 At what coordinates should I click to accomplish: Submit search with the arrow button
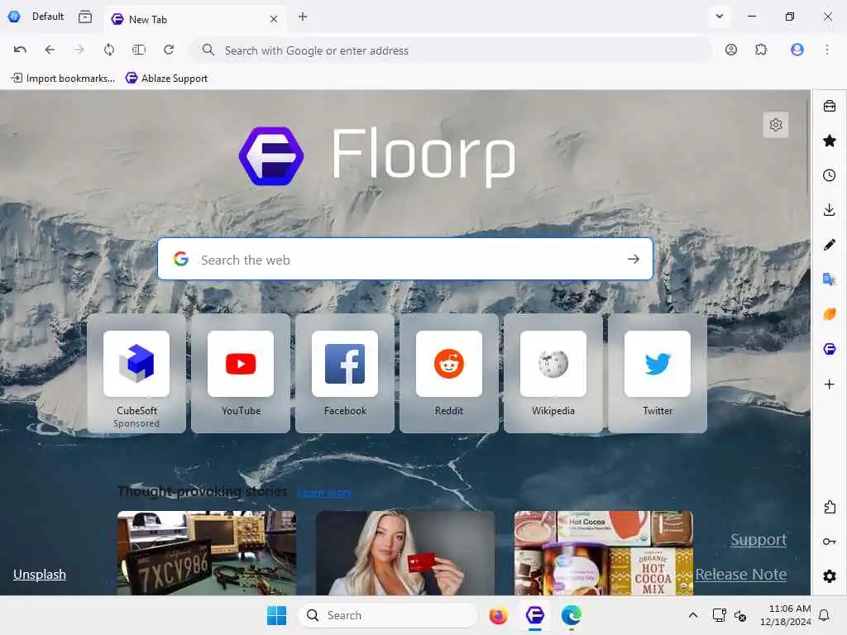[633, 259]
